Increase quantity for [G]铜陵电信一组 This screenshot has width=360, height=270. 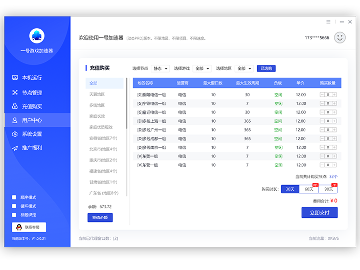click(334, 95)
